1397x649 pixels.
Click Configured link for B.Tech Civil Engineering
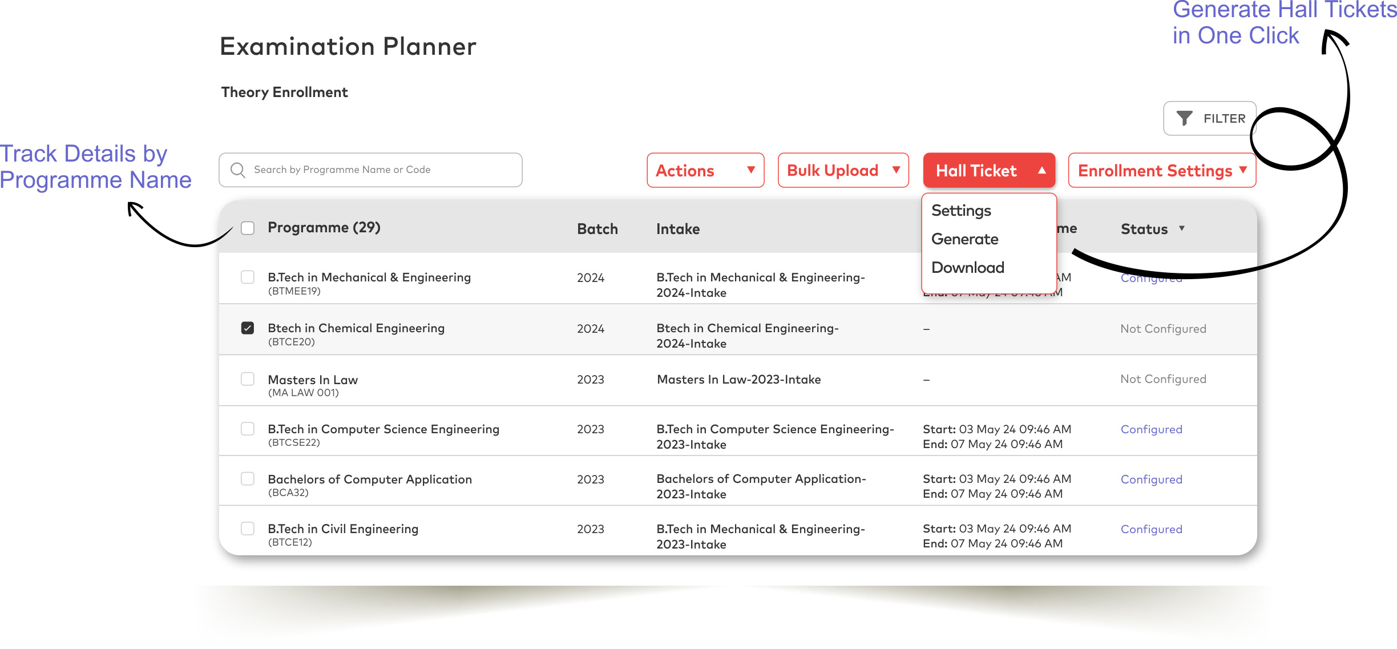1152,529
